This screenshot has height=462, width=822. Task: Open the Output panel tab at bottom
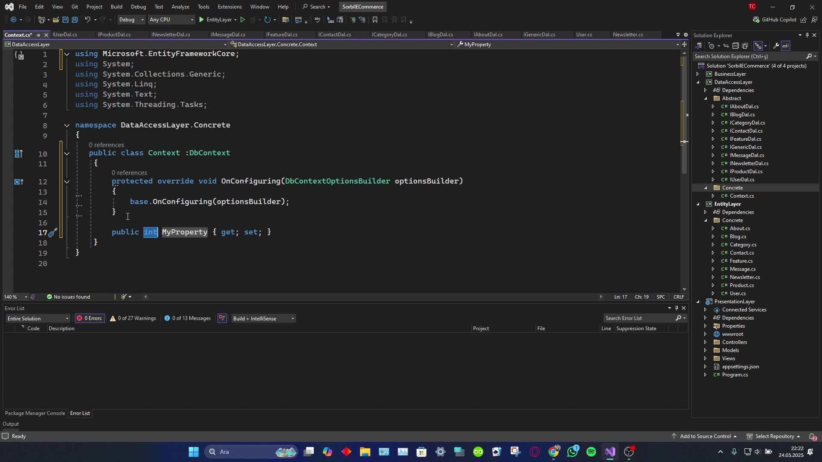(11, 424)
